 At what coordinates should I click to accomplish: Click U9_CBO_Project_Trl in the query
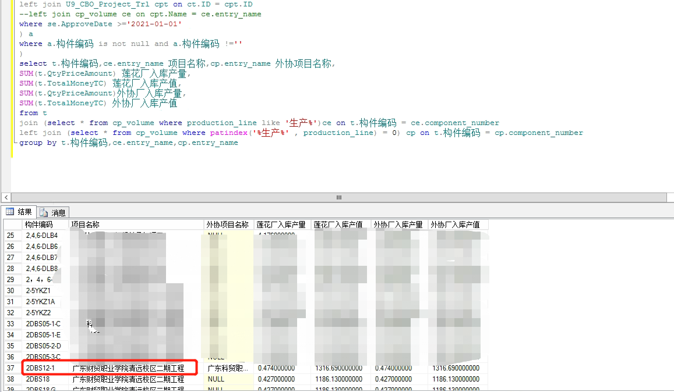click(x=107, y=4)
